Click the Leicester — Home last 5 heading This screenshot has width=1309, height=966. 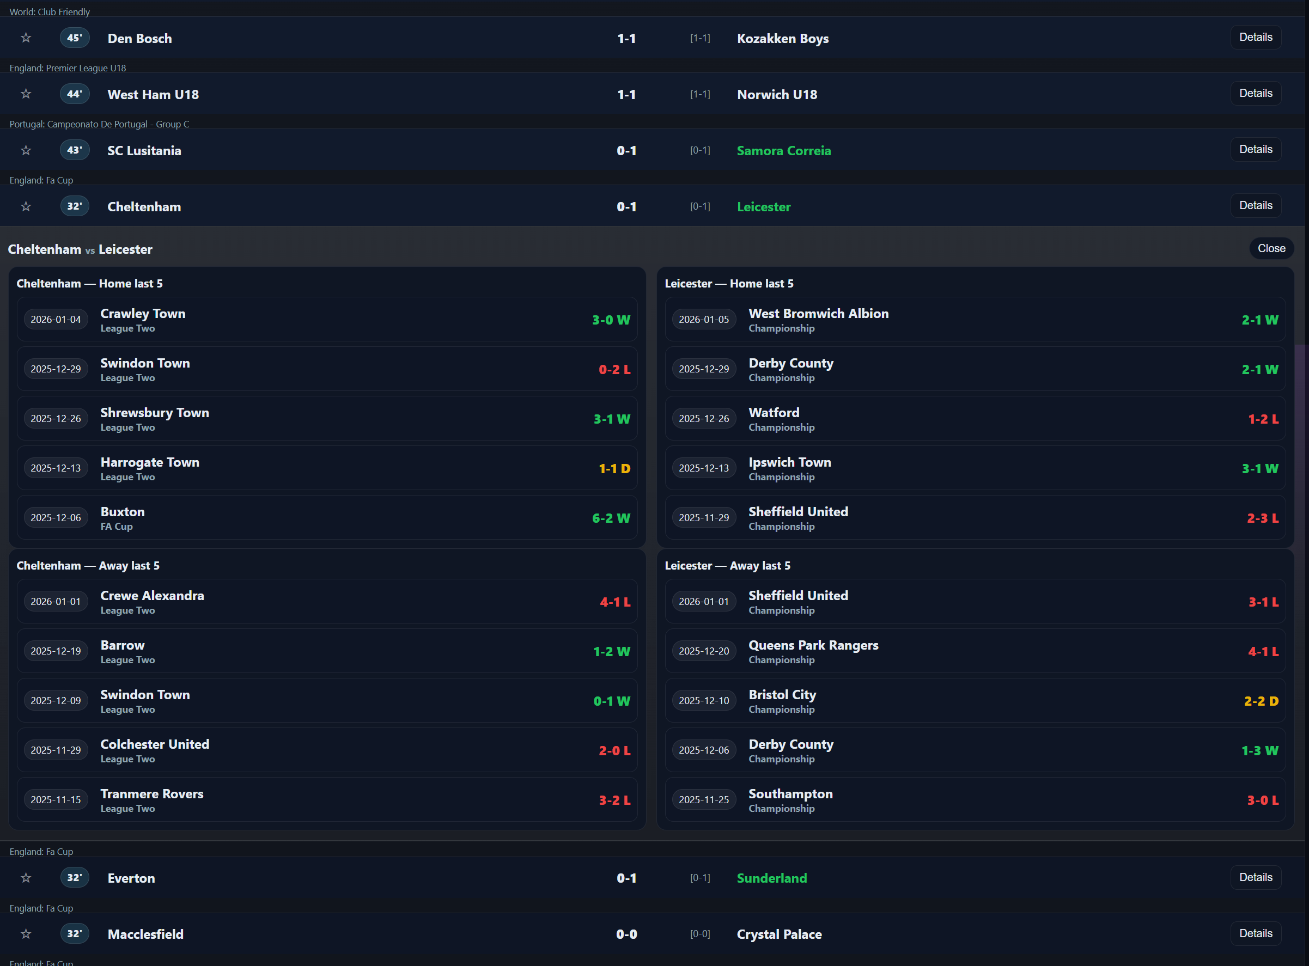tap(729, 284)
